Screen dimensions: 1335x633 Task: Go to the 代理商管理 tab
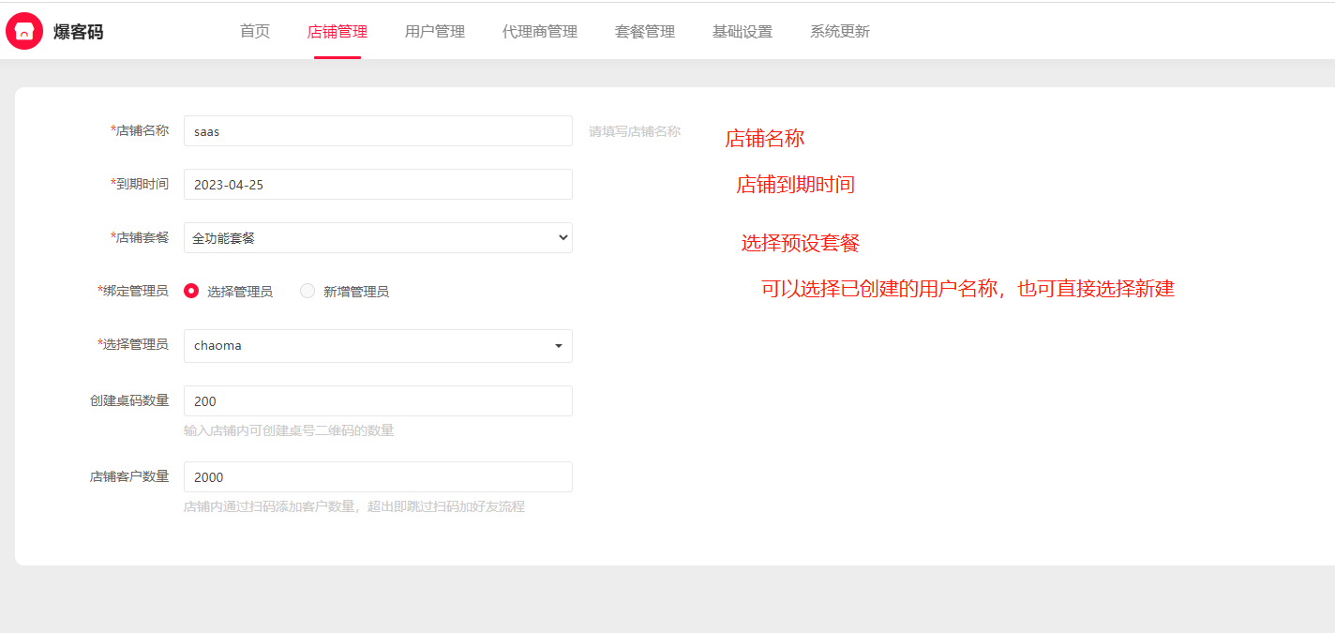540,31
